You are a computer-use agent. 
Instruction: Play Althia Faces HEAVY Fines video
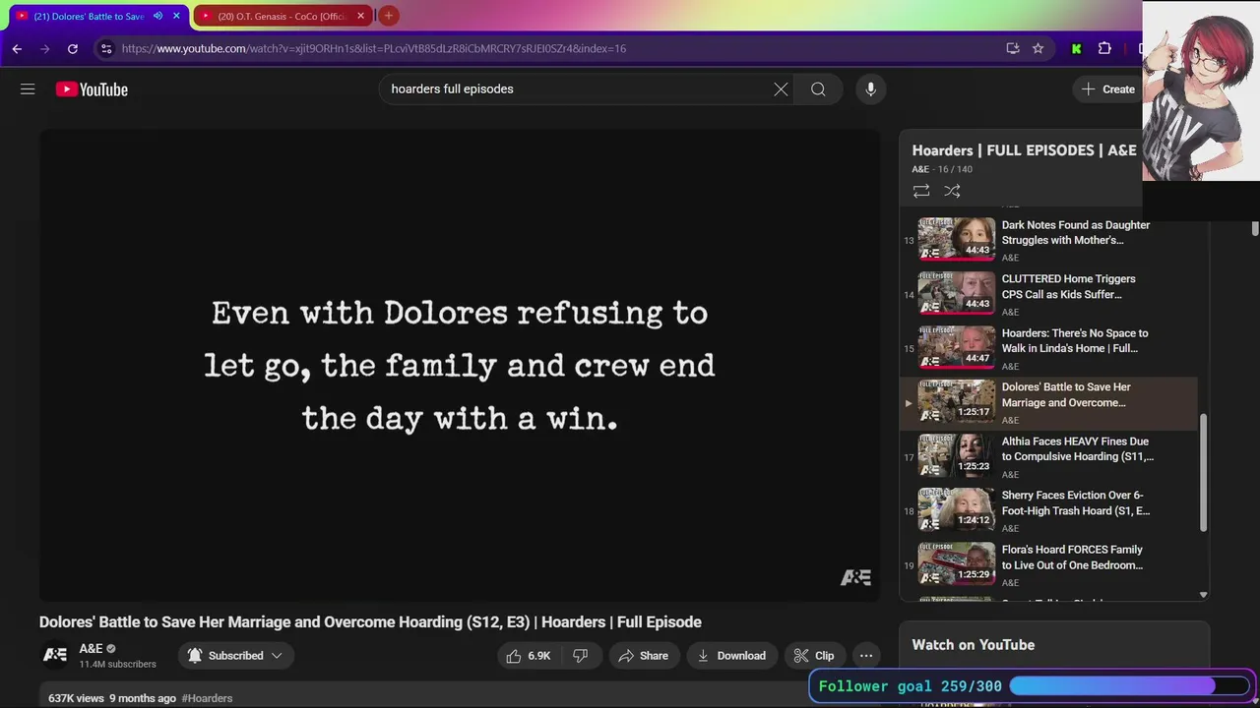[x=1048, y=456]
